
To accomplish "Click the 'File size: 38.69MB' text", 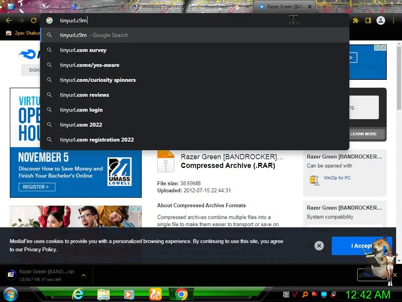I will tap(179, 183).
